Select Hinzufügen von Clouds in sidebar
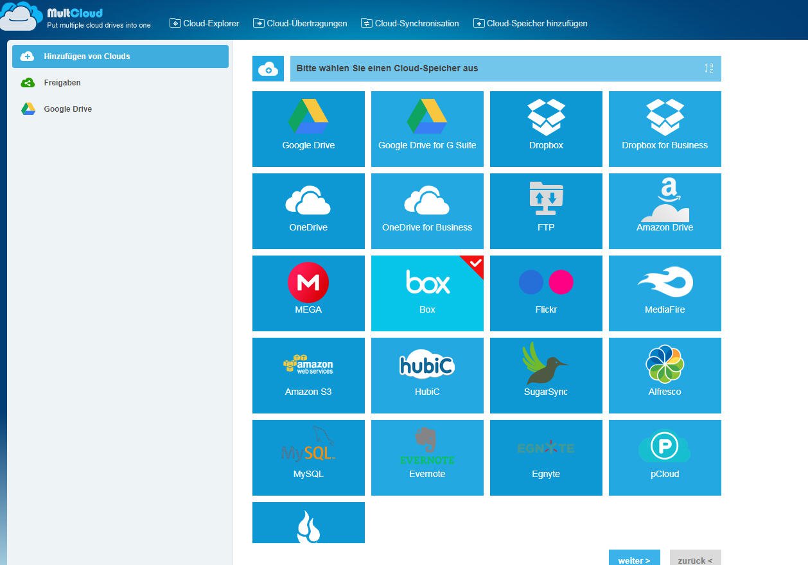808x565 pixels. tap(120, 56)
